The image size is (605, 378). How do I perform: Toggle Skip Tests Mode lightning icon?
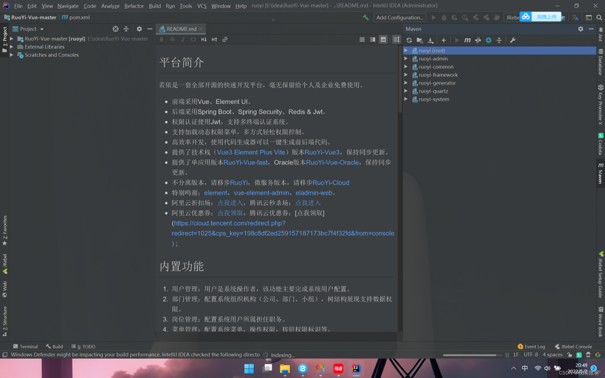click(x=489, y=40)
